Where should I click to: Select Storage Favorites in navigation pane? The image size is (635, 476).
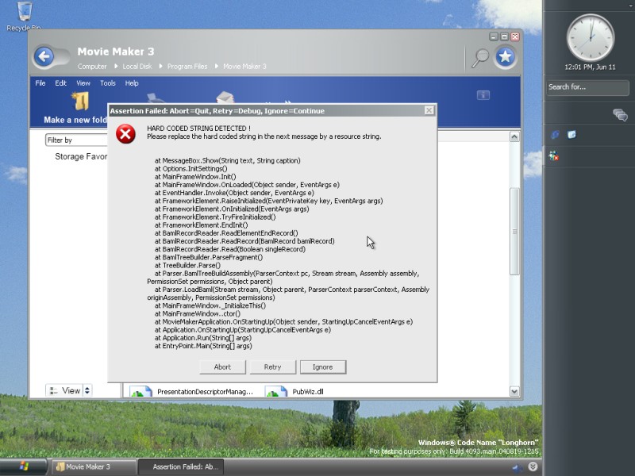tap(81, 156)
